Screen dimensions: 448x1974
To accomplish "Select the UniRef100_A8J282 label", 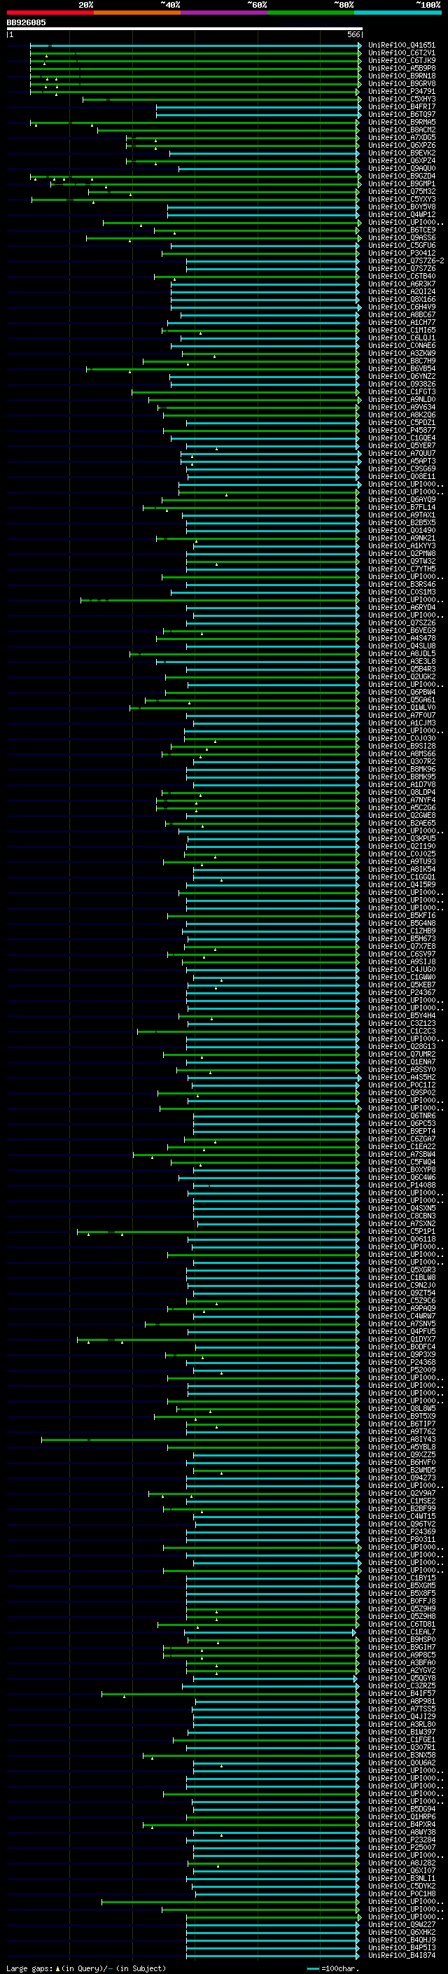I will point(402,1862).
